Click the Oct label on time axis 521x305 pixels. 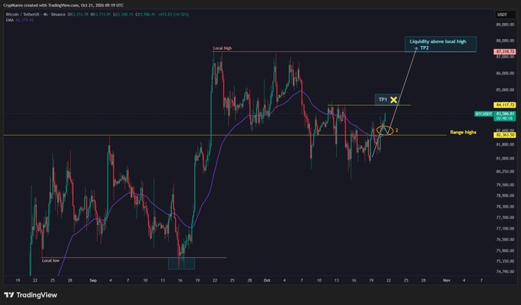click(x=266, y=280)
